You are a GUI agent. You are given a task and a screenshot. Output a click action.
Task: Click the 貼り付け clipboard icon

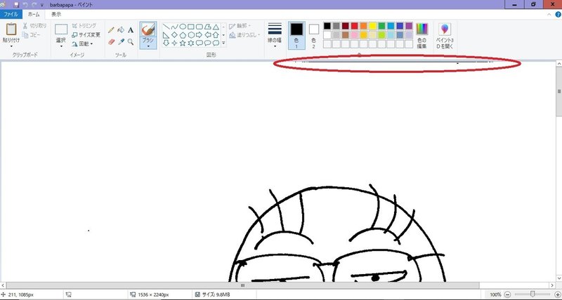(x=11, y=29)
